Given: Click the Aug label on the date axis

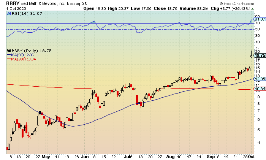Looking at the screenshot, I should (x=170, y=157).
